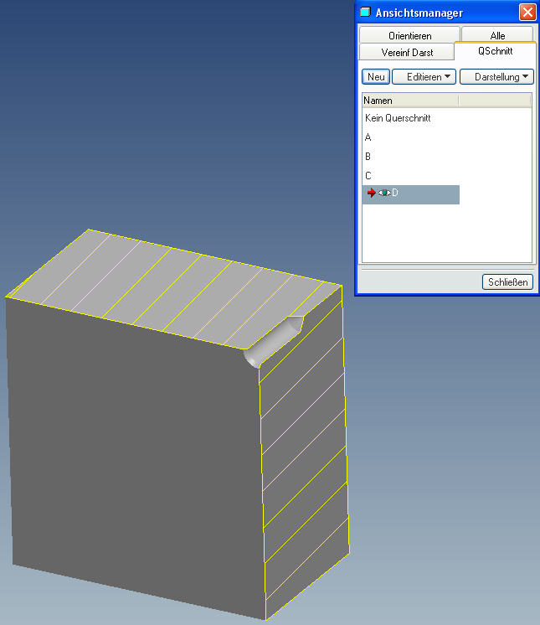Select cross-section A in list
Viewport: 540px width, 625px height.
coord(368,137)
